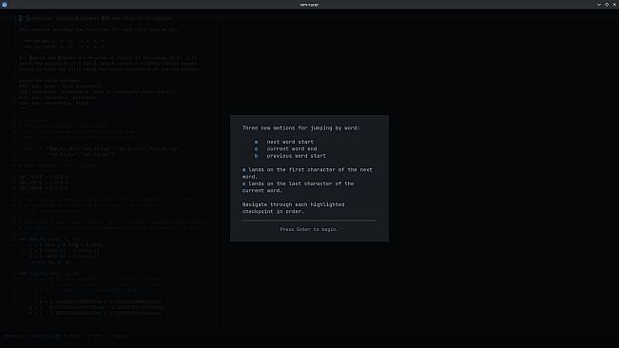Image resolution: width=619 pixels, height=348 pixels.
Task: Select the "e current word end" line
Action: coord(285,148)
